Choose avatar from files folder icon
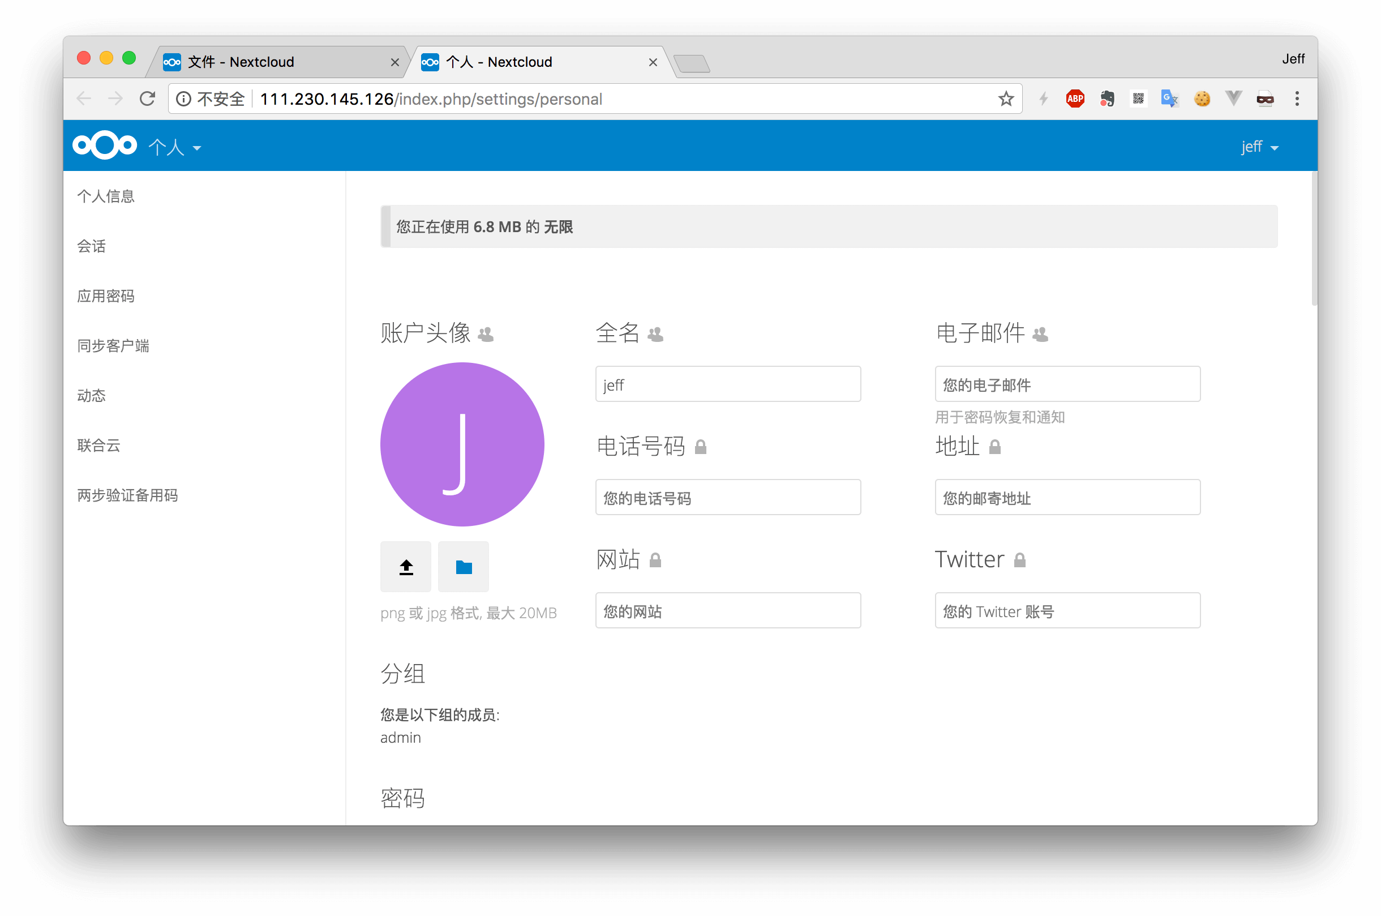This screenshot has height=916, width=1381. (x=464, y=567)
